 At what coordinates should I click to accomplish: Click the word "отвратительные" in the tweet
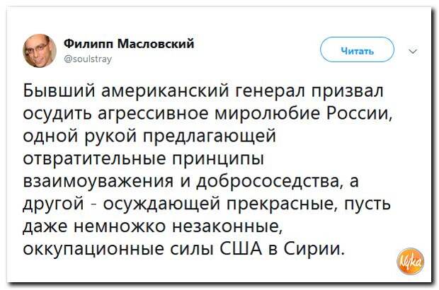point(94,159)
